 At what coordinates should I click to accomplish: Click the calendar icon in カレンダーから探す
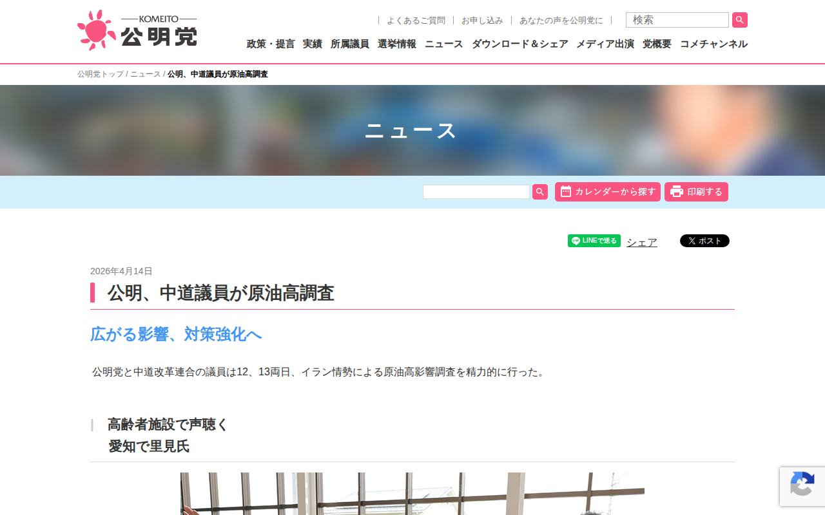pyautogui.click(x=565, y=191)
